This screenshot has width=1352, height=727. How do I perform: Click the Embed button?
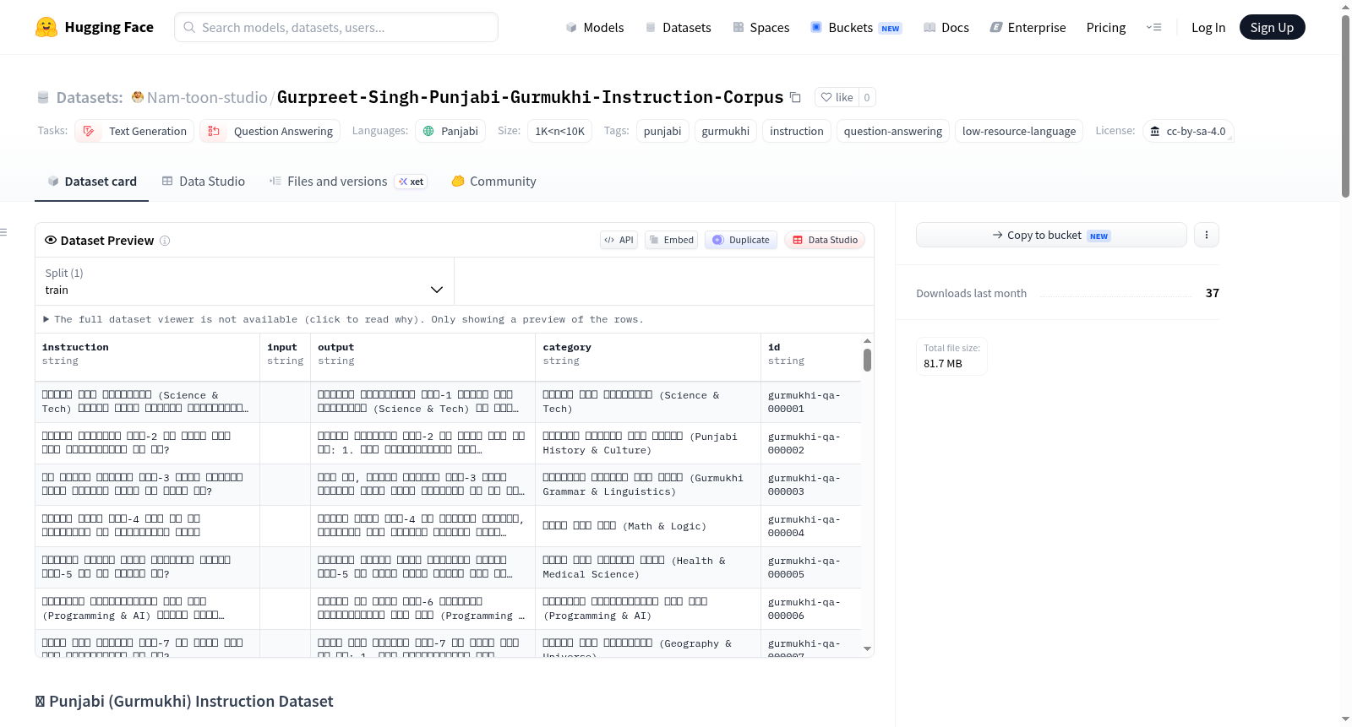[x=672, y=240]
